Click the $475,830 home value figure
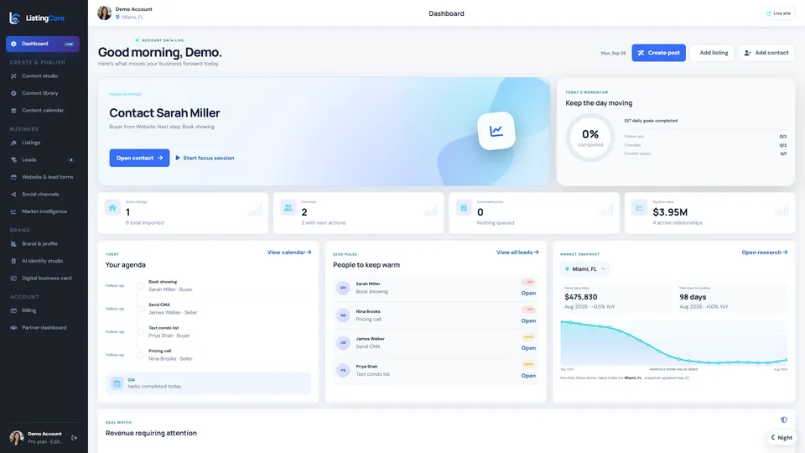 (x=580, y=297)
